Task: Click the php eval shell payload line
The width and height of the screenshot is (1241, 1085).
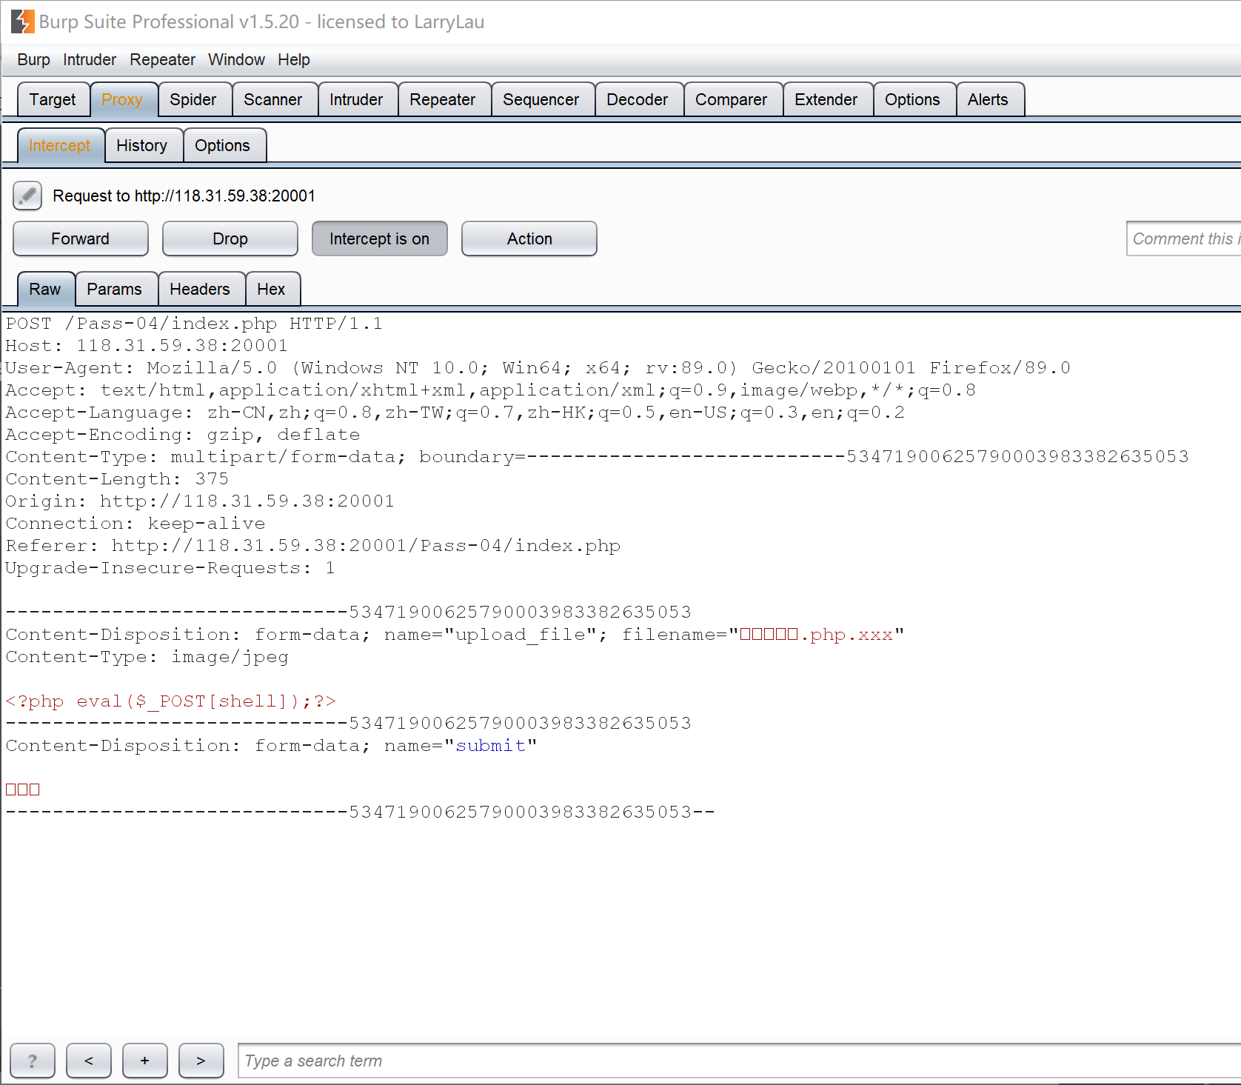Action: coord(171,701)
